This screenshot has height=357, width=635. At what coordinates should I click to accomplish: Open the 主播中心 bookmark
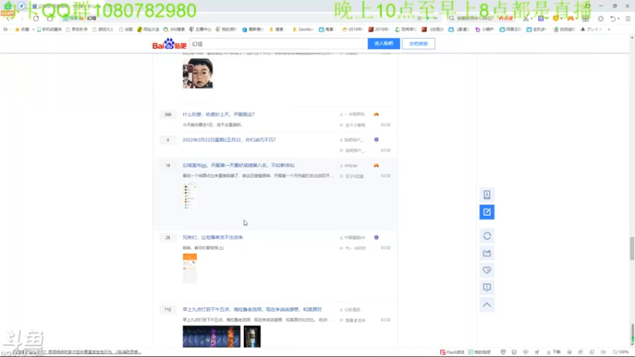click(200, 29)
